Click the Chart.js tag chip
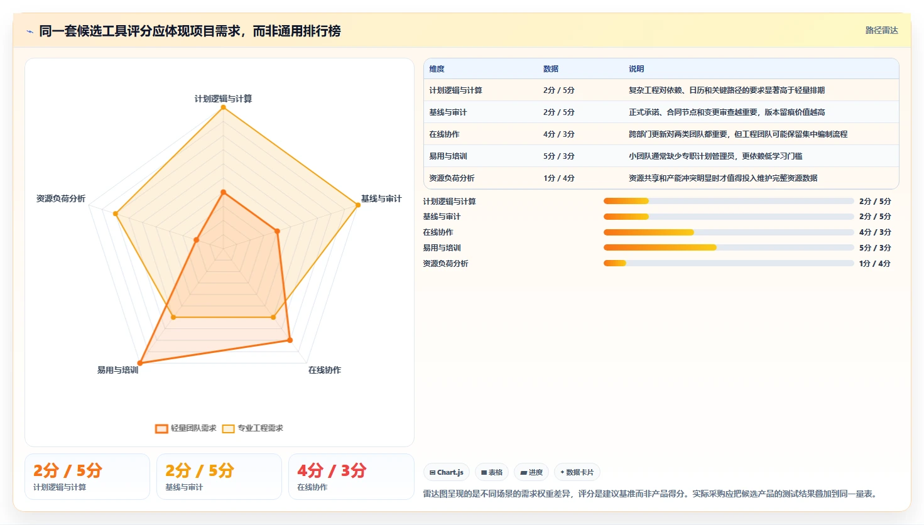The height and width of the screenshot is (525, 924). [447, 472]
